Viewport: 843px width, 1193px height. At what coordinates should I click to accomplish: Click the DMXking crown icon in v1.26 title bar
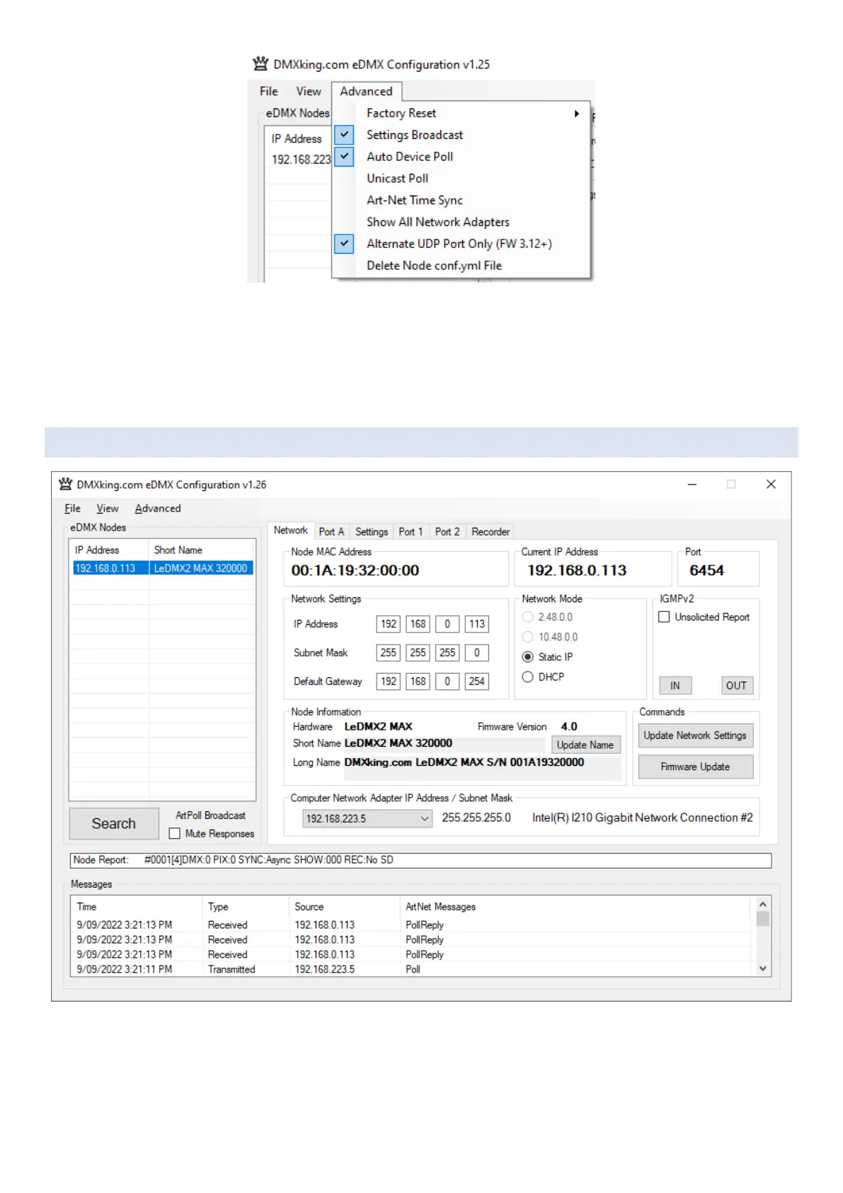[x=66, y=484]
